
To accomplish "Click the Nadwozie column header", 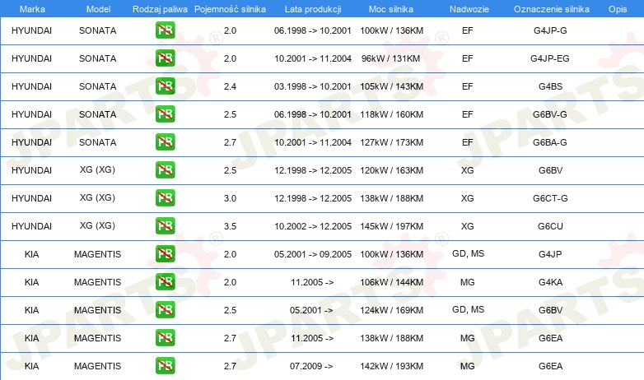I will tap(469, 9).
